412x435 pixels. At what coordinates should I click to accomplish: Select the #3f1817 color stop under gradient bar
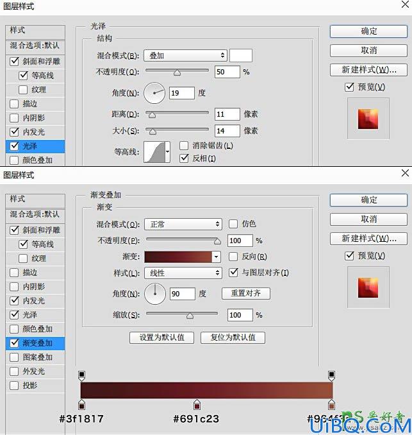click(81, 404)
